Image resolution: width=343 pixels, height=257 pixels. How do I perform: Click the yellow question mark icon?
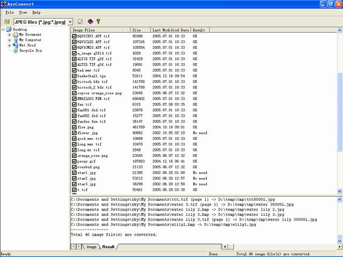[x=98, y=21]
